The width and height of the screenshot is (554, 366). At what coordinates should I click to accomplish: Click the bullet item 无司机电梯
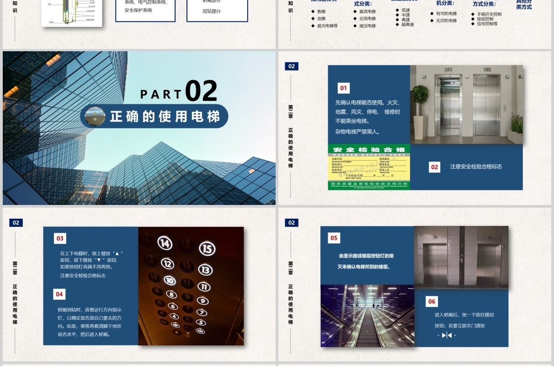click(446, 21)
